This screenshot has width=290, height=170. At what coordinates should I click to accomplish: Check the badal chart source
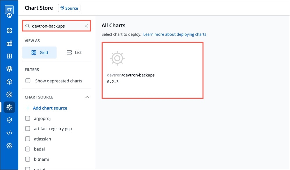pos(28,149)
